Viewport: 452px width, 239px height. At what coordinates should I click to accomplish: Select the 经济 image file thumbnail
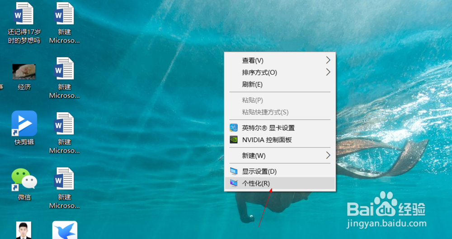click(24, 72)
